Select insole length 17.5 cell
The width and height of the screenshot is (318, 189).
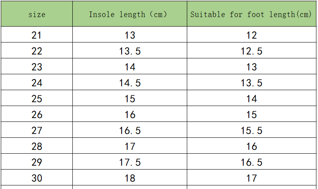(x=130, y=162)
